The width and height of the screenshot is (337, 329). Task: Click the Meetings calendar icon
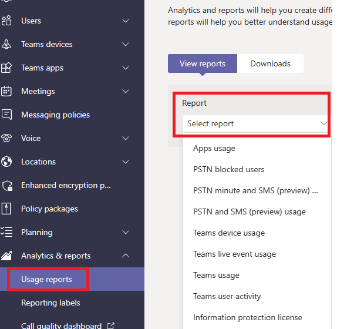click(x=6, y=91)
